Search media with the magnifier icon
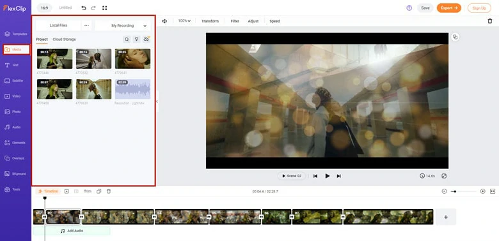The width and height of the screenshot is (499, 241). pyautogui.click(x=127, y=40)
